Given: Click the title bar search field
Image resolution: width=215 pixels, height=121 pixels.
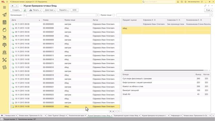Looking at the screenshot, I should click(x=159, y=2).
